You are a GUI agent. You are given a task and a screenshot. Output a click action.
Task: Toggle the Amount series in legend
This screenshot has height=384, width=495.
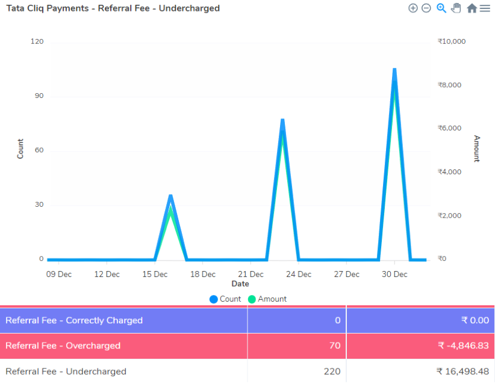pyautogui.click(x=267, y=299)
